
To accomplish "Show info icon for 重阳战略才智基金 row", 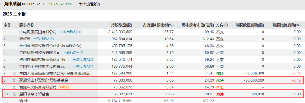I will pyautogui.click(x=14, y=94).
